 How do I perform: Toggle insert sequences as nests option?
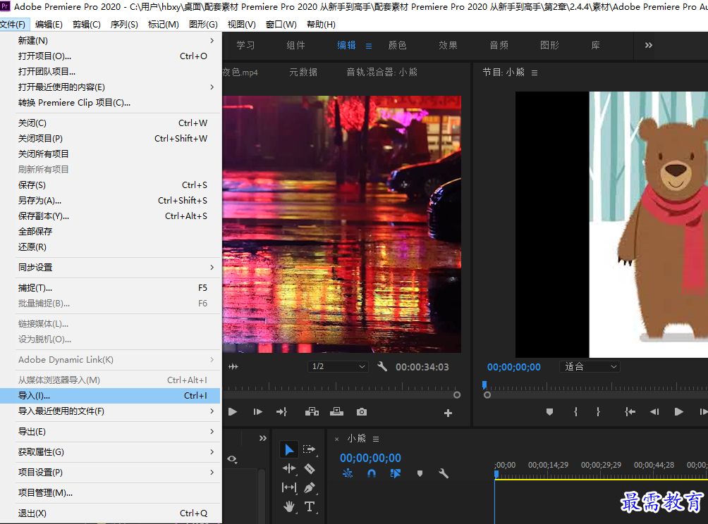coord(348,473)
